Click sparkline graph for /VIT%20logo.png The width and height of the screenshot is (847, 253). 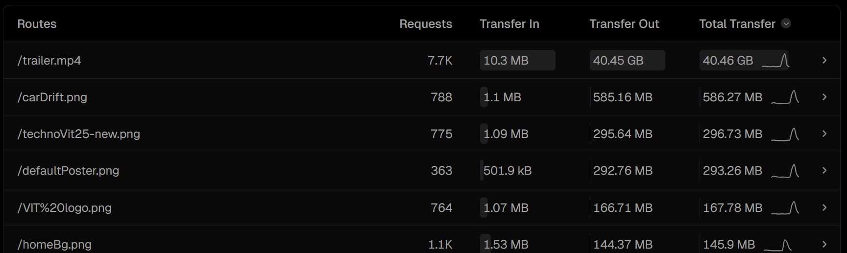tap(785, 207)
